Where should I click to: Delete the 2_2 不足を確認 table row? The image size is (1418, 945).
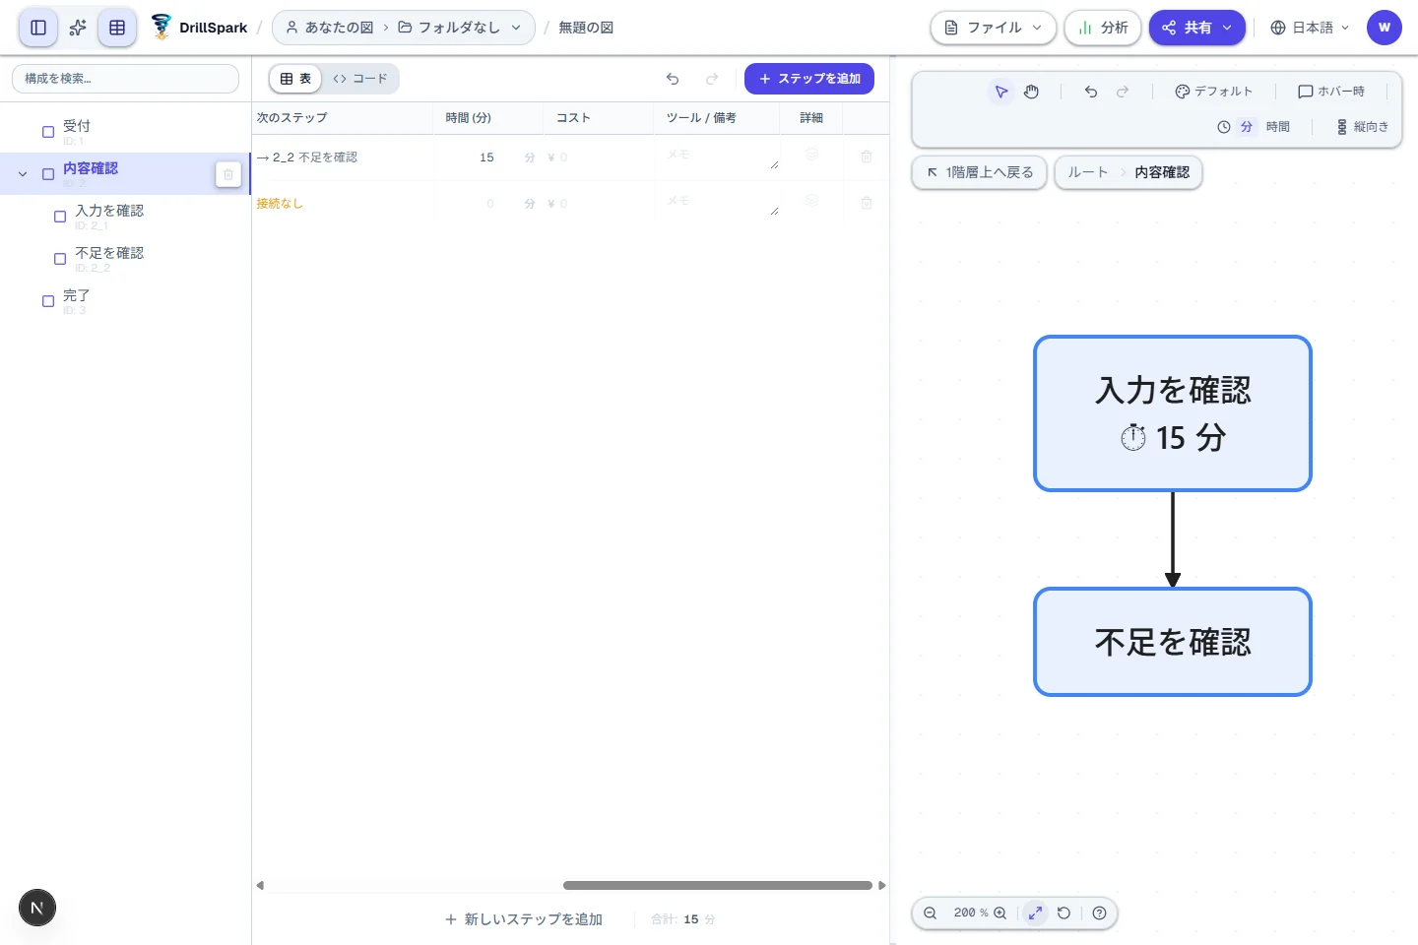tap(867, 157)
